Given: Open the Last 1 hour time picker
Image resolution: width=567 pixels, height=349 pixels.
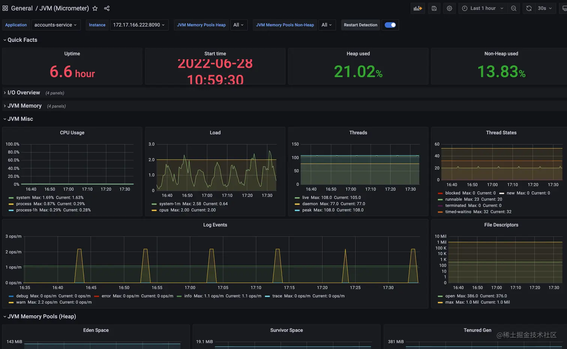Looking at the screenshot, I should [x=483, y=8].
